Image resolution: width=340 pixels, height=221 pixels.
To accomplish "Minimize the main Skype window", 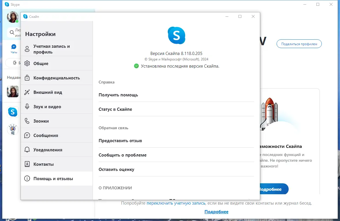I will coord(305,4).
